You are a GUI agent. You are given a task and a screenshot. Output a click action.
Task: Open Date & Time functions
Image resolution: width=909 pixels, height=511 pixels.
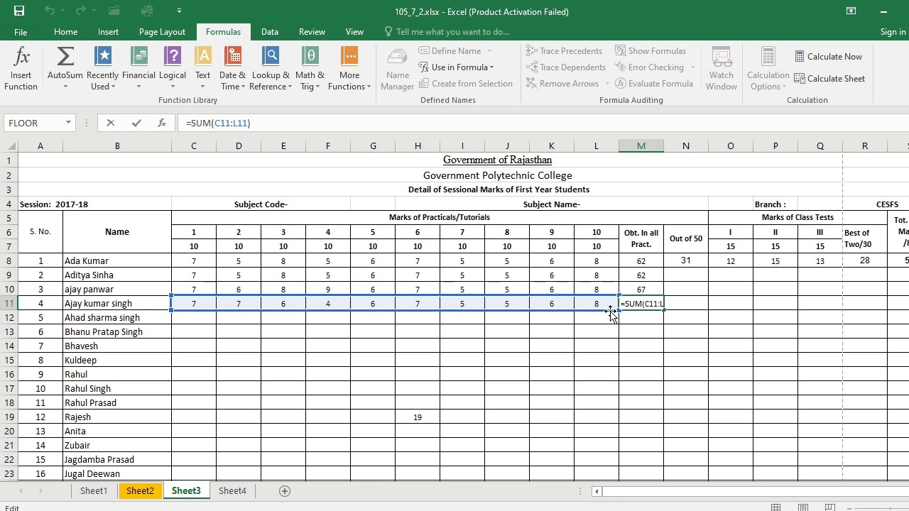point(232,69)
